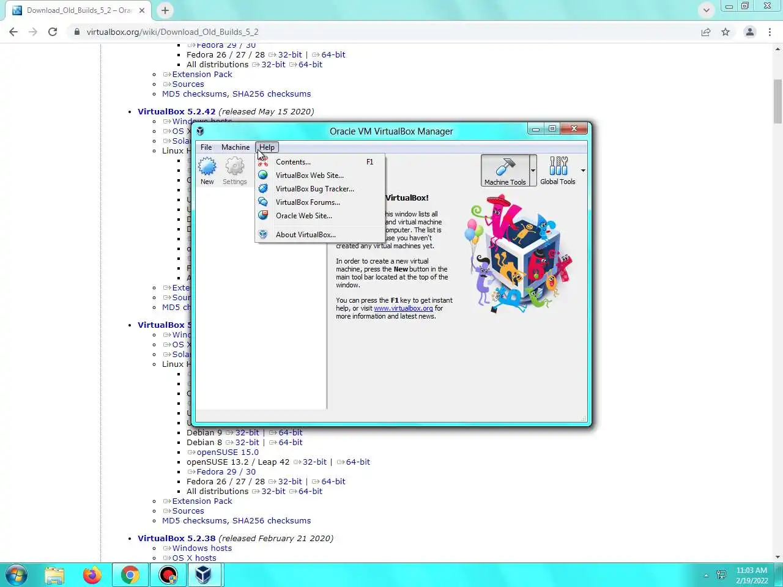This screenshot has height=587, width=783.
Task: Click MD5 checksums link above 5.2.42
Action: [195, 94]
